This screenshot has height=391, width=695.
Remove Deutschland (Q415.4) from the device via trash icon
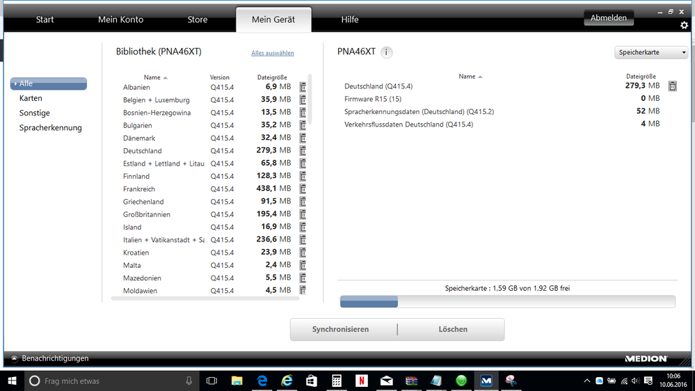click(x=673, y=86)
